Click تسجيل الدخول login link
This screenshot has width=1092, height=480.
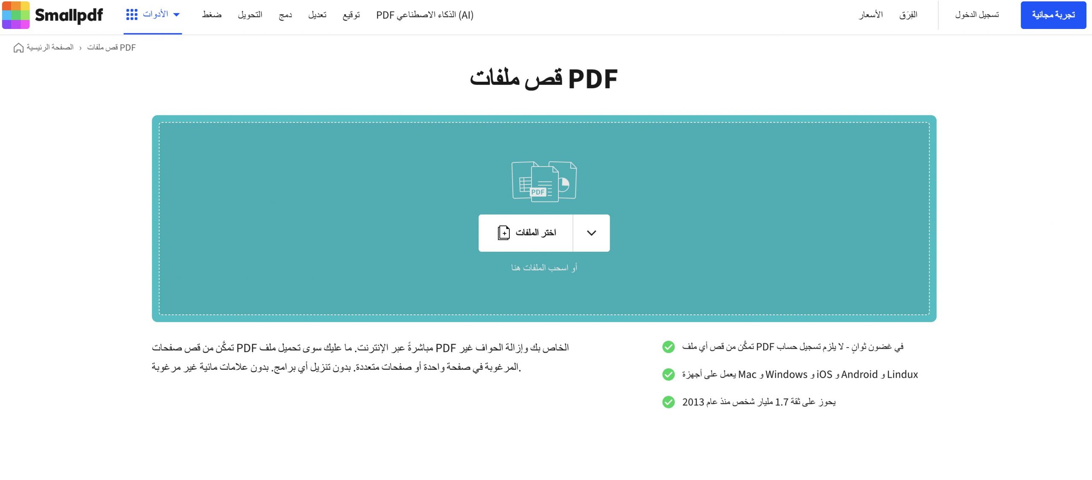click(x=977, y=15)
